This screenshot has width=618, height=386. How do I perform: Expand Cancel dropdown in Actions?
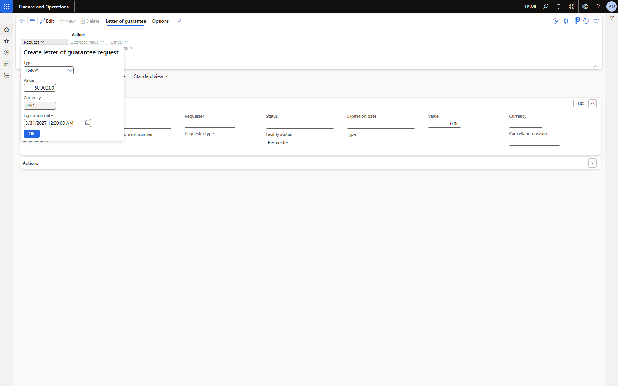pyautogui.click(x=119, y=42)
